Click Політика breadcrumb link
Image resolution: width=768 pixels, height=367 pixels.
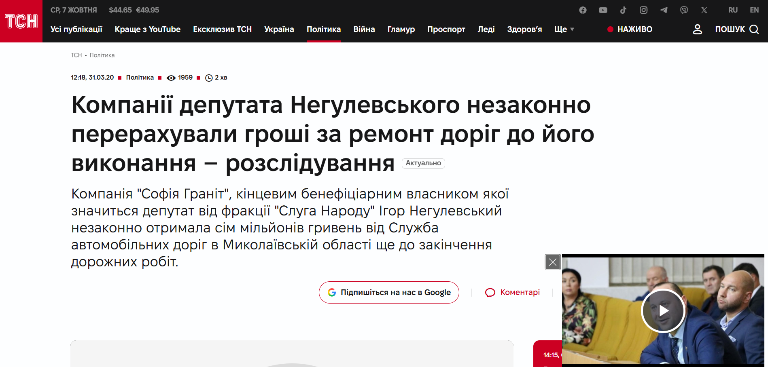coord(102,55)
